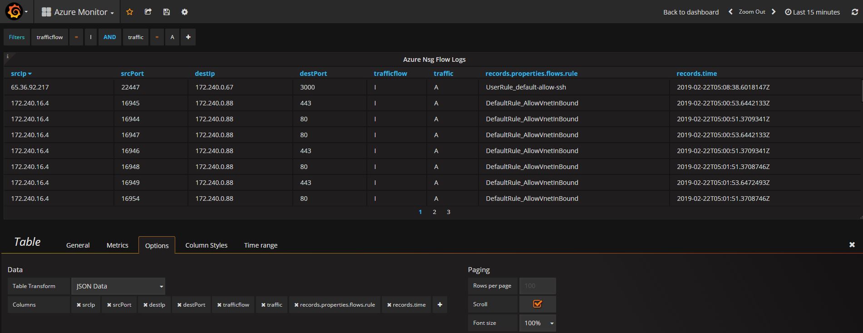
Task: Click cell UserRule_default-allow-ssh
Action: point(526,87)
